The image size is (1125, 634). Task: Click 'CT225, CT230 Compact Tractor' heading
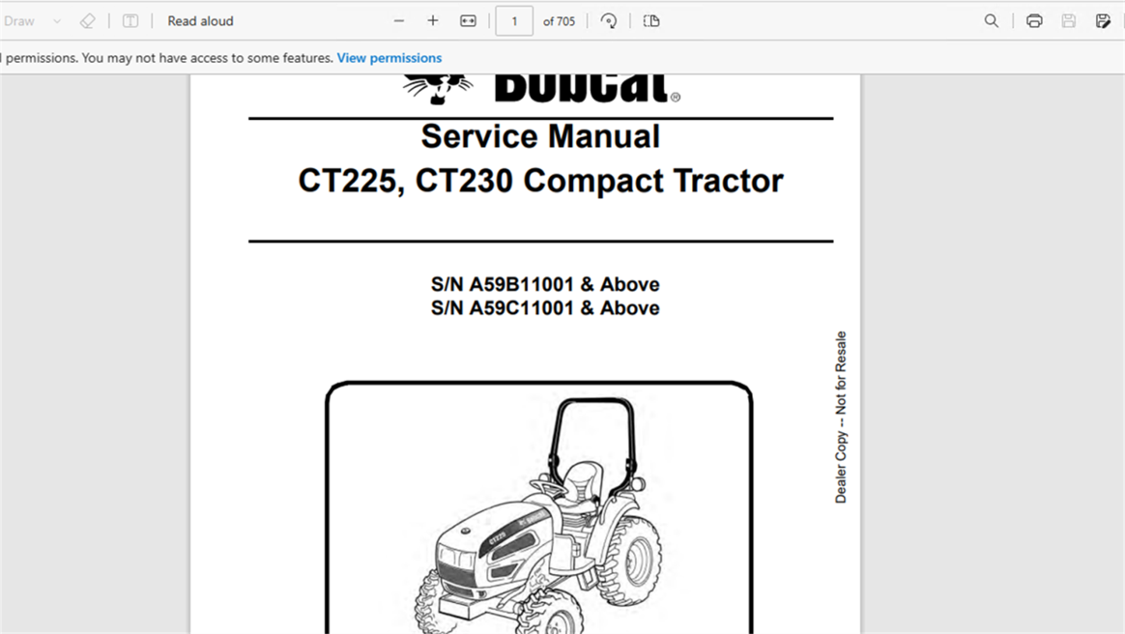pyautogui.click(x=540, y=181)
